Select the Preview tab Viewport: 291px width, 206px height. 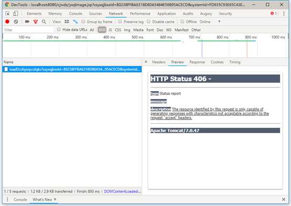click(x=178, y=62)
